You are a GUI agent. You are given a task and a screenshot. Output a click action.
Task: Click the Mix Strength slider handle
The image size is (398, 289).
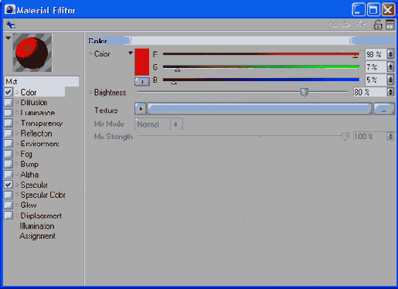345,136
